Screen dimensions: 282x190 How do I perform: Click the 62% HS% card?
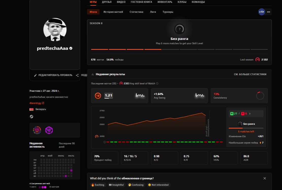(x=224, y=158)
